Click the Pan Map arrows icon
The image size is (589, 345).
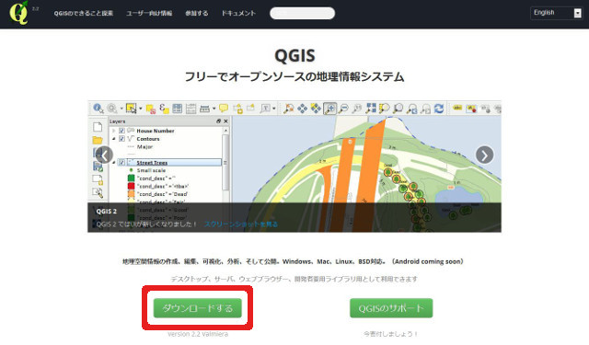click(302, 109)
